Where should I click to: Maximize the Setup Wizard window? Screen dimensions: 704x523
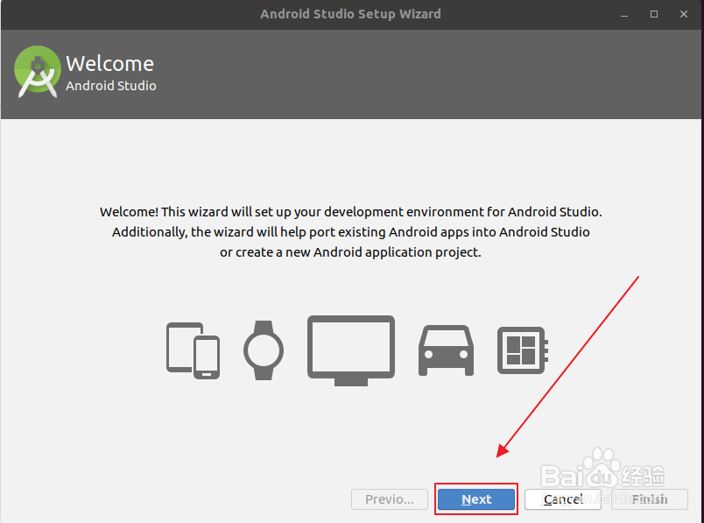[x=654, y=14]
